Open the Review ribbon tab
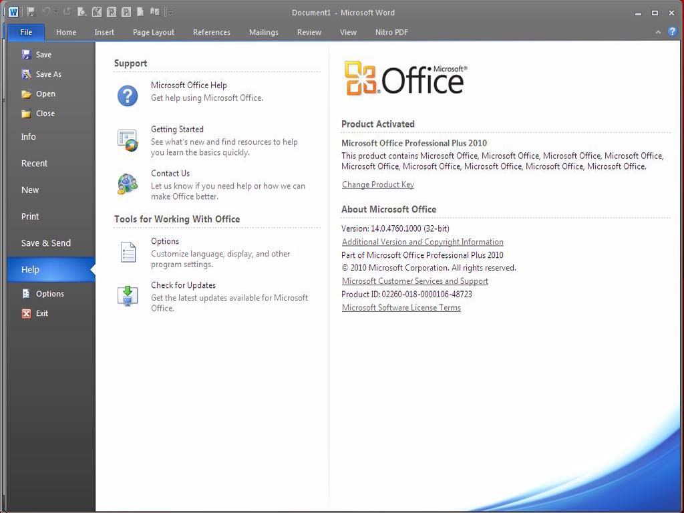Screen dimensions: 684x513 tap(309, 32)
